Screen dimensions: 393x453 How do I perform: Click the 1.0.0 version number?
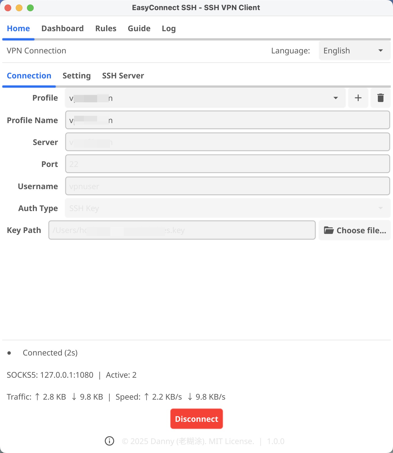click(276, 441)
